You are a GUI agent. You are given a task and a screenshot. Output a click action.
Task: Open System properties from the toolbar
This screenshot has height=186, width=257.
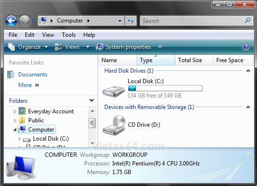[x=123, y=47]
